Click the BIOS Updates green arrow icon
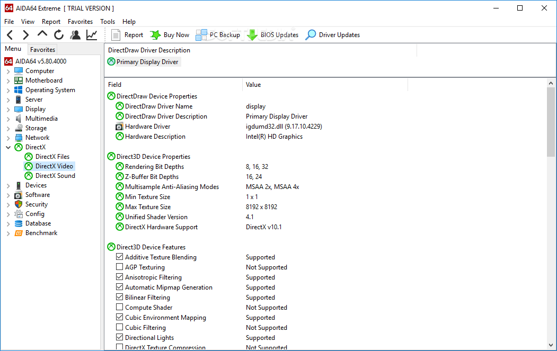 tap(252, 35)
